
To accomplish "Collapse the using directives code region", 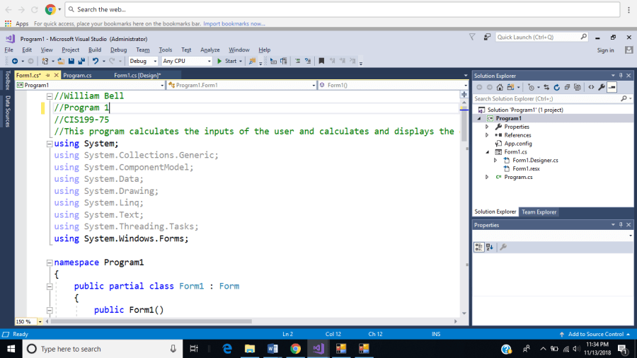I will [49, 144].
